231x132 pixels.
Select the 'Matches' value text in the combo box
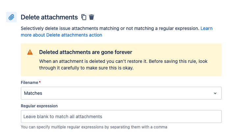click(x=33, y=93)
